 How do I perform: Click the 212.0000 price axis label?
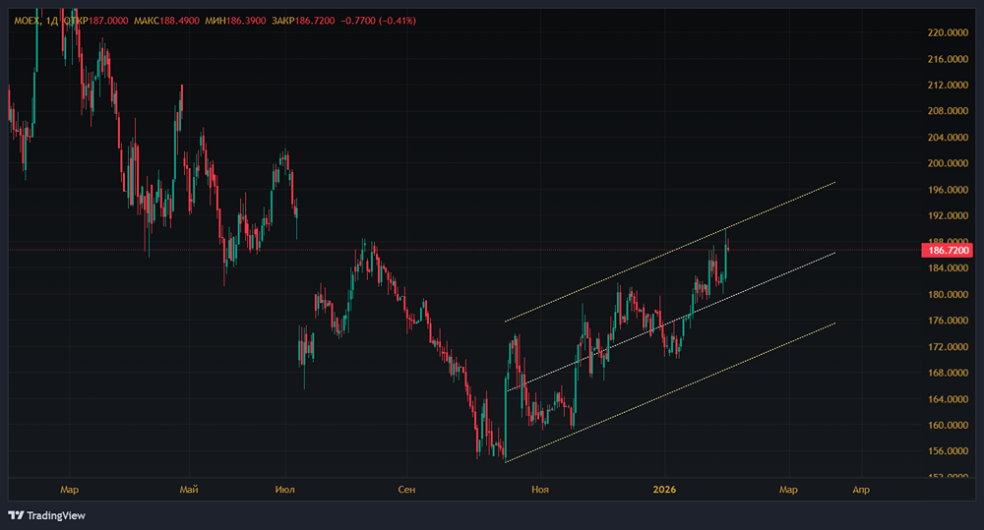pyautogui.click(x=948, y=85)
